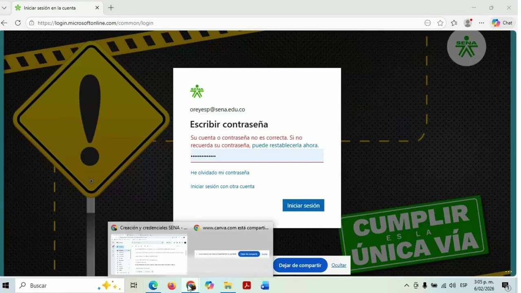The image size is (521, 293).
Task: Click the microphone tray icon
Action: pos(425,286)
